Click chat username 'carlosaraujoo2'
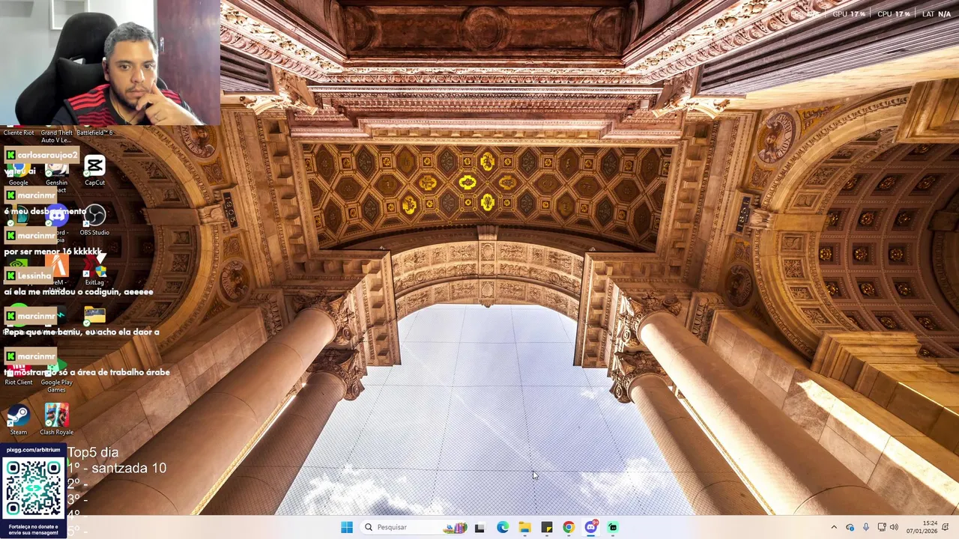This screenshot has height=539, width=959. [x=48, y=155]
